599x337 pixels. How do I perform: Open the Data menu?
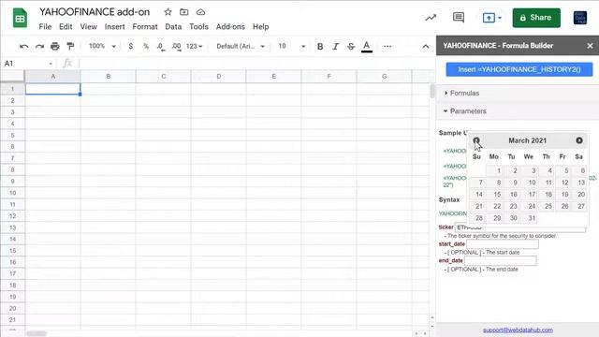point(173,27)
